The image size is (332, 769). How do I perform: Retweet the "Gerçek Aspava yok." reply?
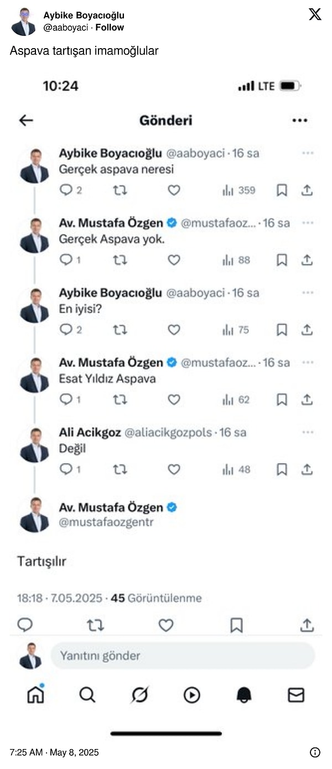(120, 260)
